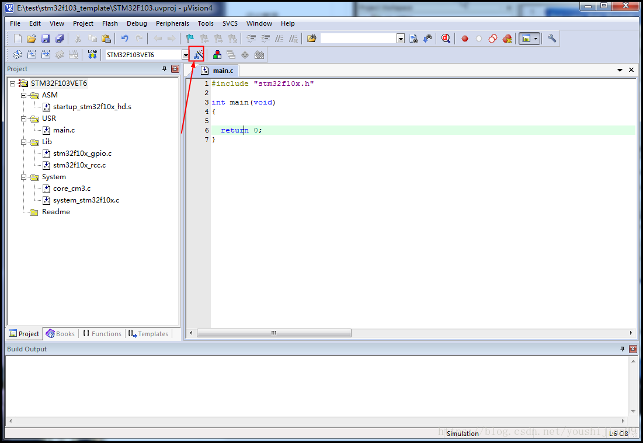Start the debug session with the magnifier icon

click(x=446, y=39)
